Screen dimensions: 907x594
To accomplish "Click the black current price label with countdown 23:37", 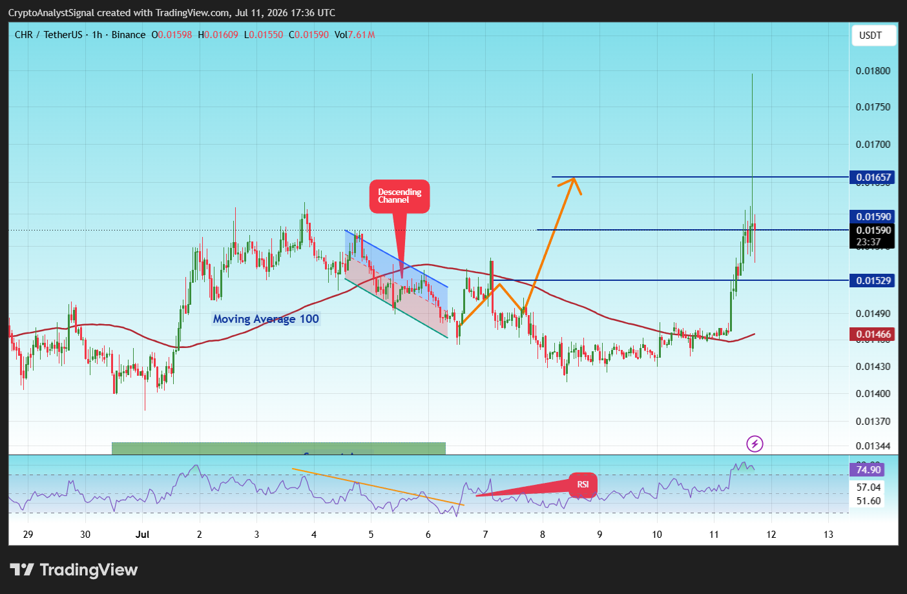I will pos(873,236).
